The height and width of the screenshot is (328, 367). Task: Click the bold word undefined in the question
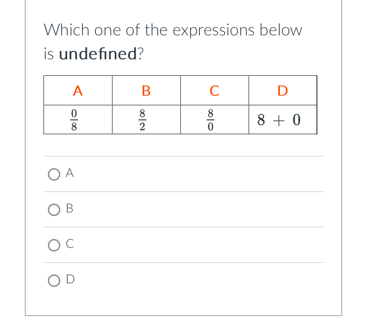click(x=97, y=54)
